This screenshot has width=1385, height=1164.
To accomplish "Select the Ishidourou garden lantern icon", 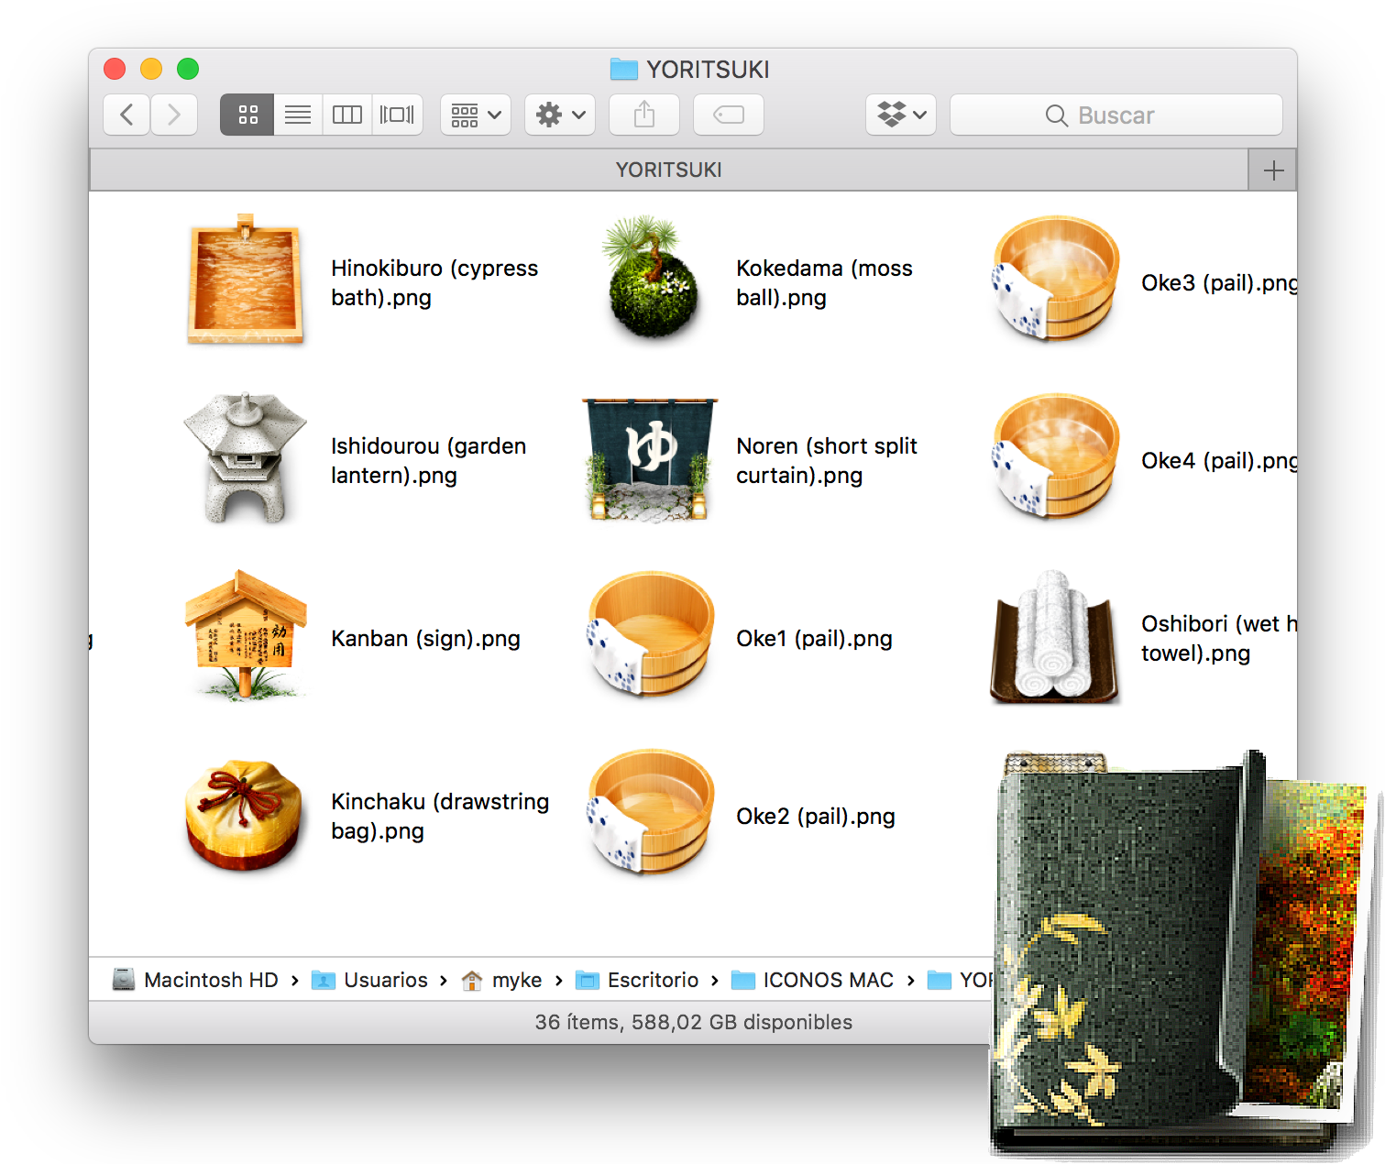I will [245, 458].
